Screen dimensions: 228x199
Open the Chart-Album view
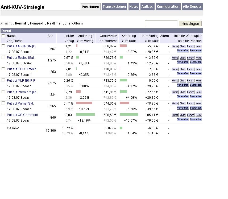click(x=73, y=23)
